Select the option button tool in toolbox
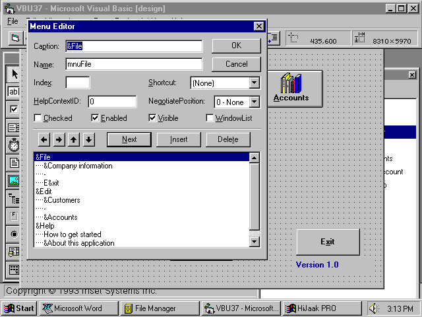 tap(13, 234)
